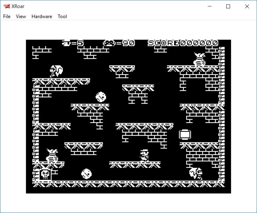Click the creature standing on the upper-left platform
Screen dimensions: 257x213
56,71
